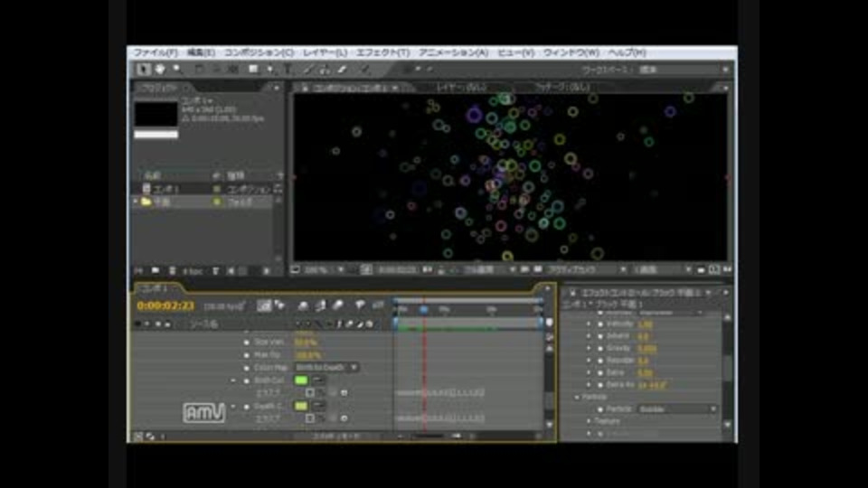Image resolution: width=868 pixels, height=488 pixels.
Task: Toggle stopwatch for Birth Color property
Action: 246,380
